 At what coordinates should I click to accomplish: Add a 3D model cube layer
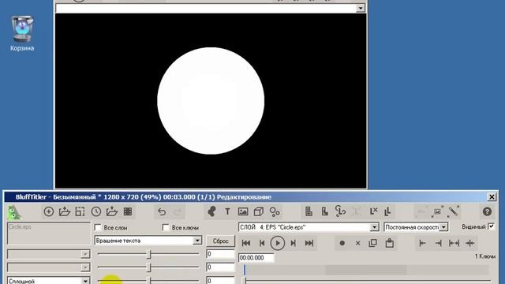pyautogui.click(x=258, y=211)
